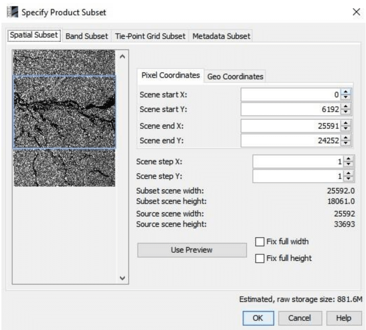Click the Scene step Y input field
The image size is (366, 330).
coord(298,176)
